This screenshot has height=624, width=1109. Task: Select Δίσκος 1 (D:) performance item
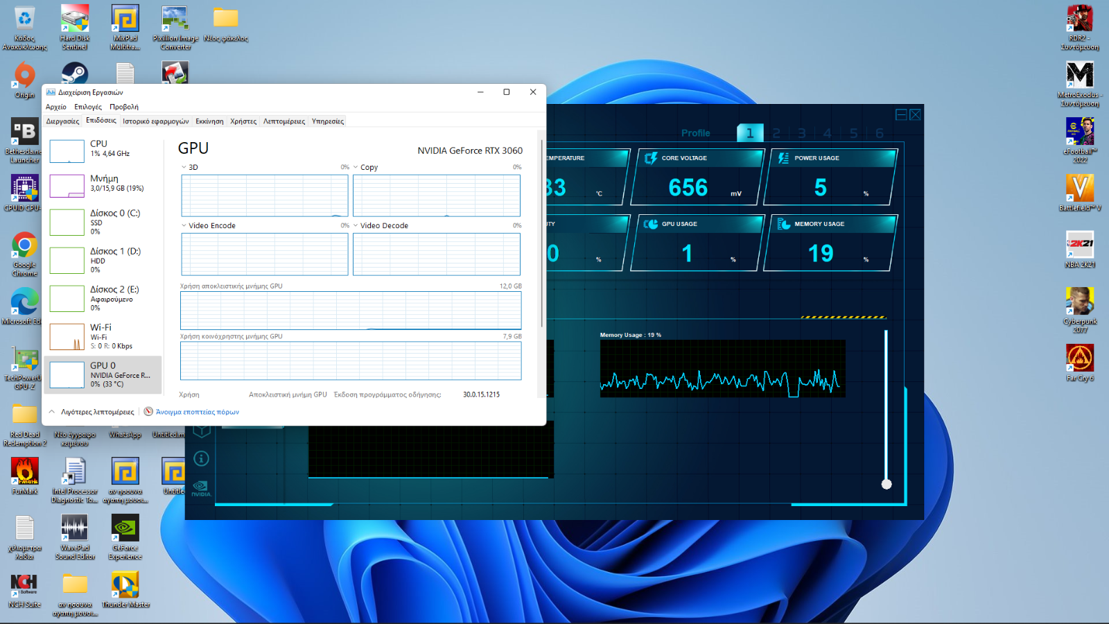104,260
